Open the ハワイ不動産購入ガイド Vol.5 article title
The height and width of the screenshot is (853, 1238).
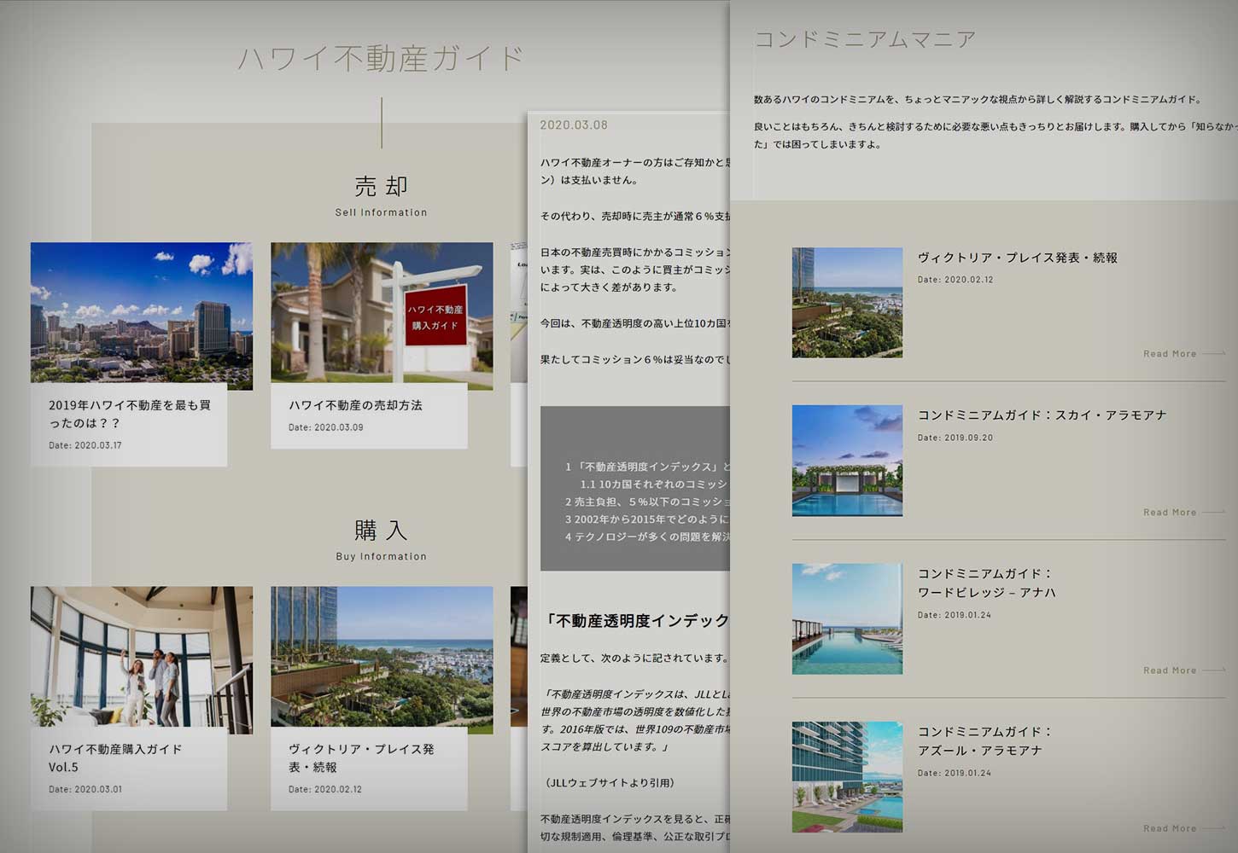[x=115, y=757]
